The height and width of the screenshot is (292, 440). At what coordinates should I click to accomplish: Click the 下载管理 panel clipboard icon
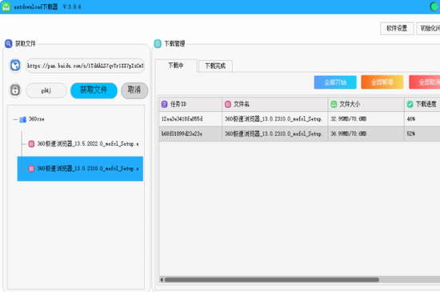click(158, 43)
